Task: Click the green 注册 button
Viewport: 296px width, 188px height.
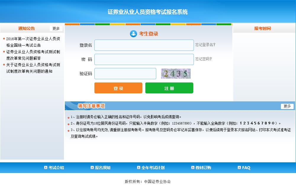Action: 169,88
